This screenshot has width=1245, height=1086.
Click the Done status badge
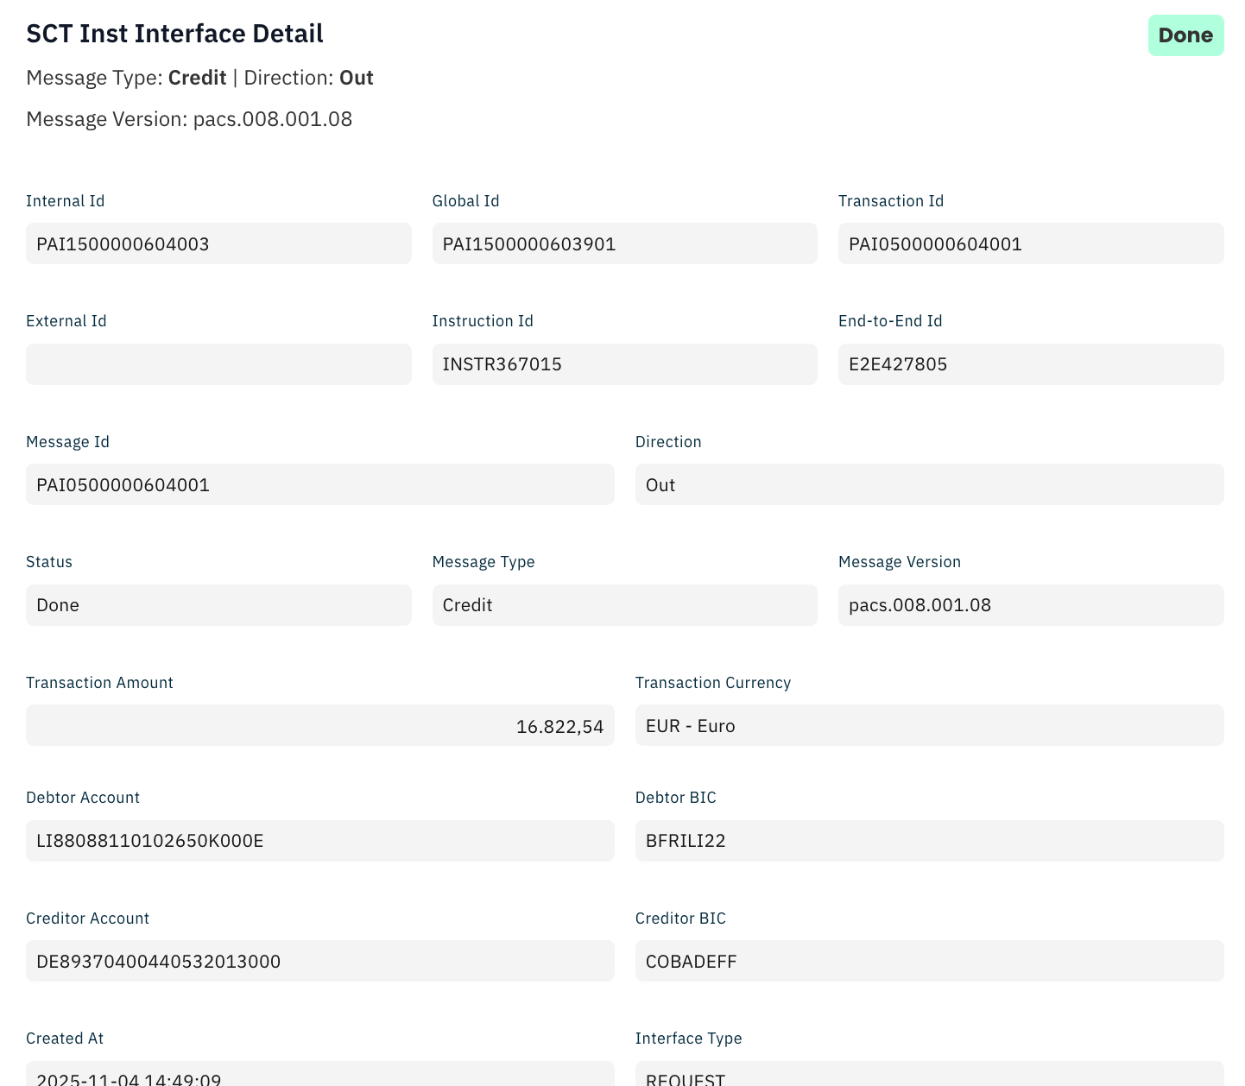[1185, 35]
